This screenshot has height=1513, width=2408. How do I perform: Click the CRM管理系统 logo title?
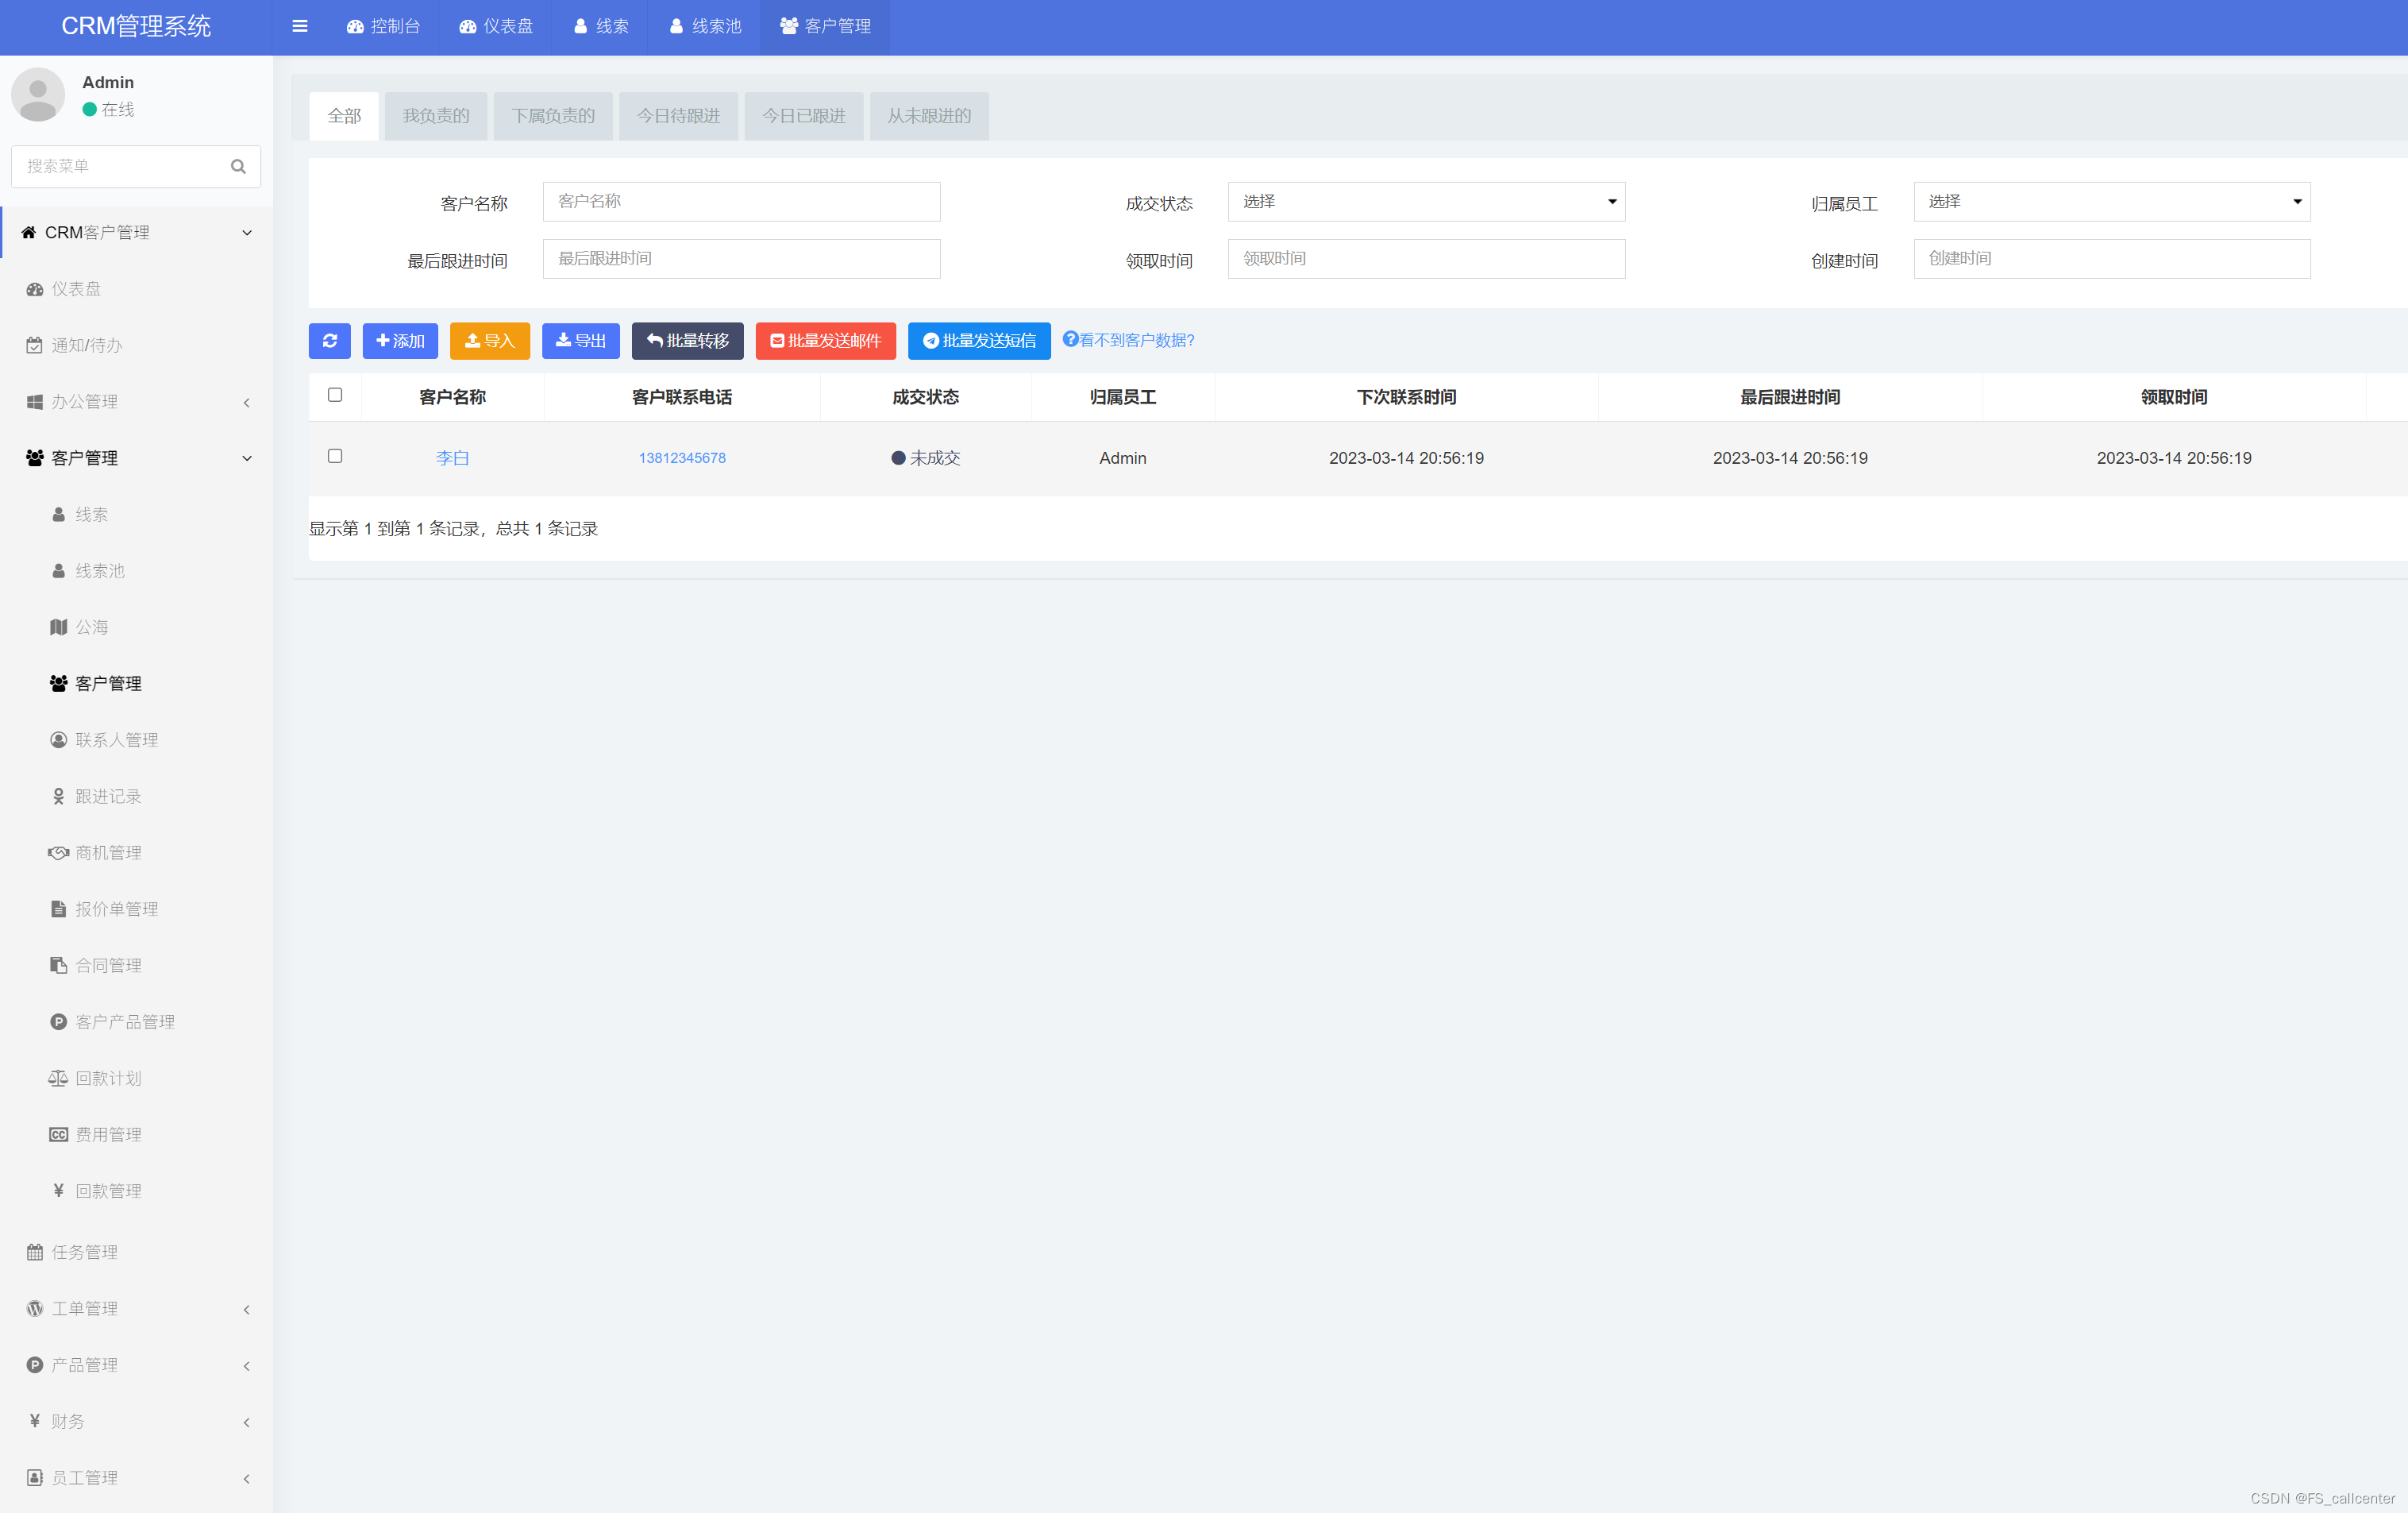pyautogui.click(x=136, y=26)
